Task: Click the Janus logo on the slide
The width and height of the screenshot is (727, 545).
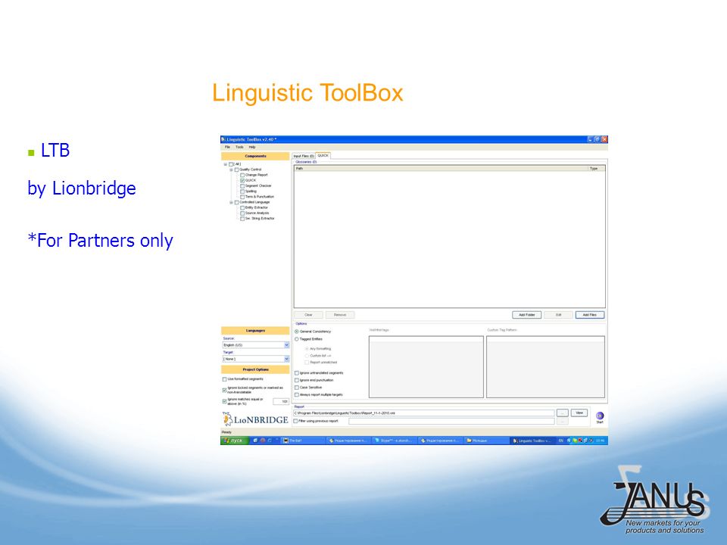Action: (x=654, y=500)
